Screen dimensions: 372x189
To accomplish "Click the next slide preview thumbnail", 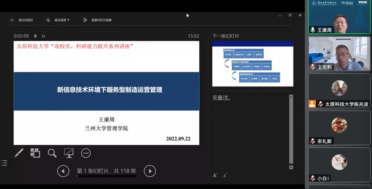I will 252,64.
